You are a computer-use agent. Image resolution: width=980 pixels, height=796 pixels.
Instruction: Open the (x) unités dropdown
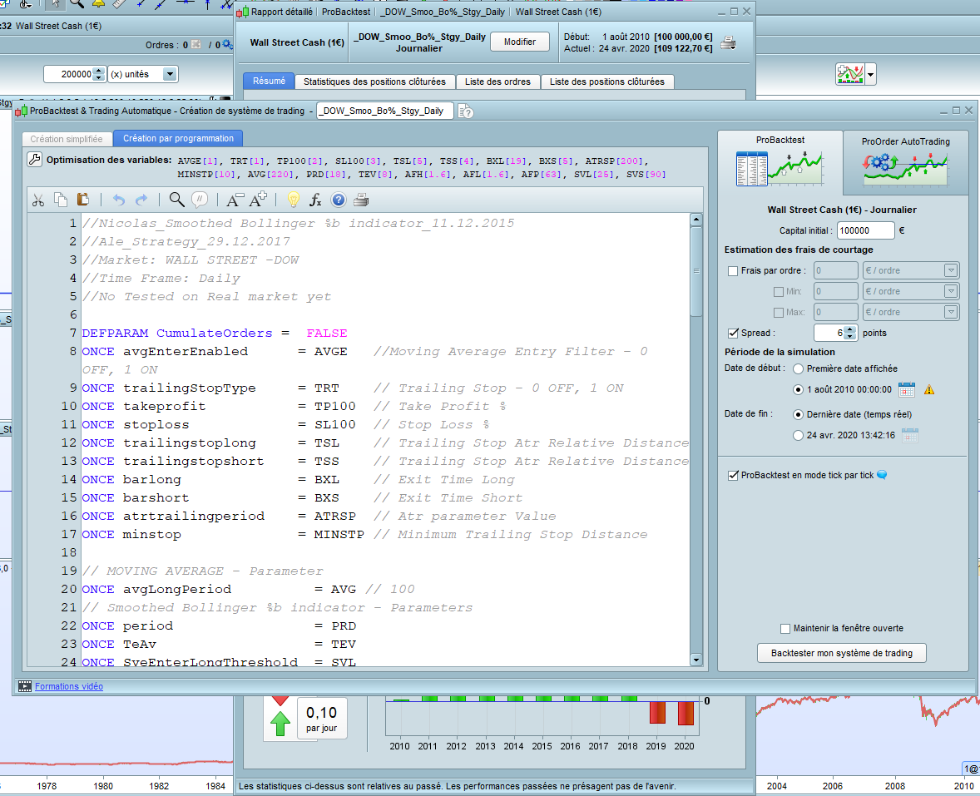click(170, 74)
